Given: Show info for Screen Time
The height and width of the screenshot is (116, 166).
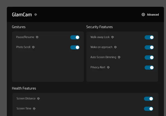Looking at the screenshot, I should coord(34,109).
